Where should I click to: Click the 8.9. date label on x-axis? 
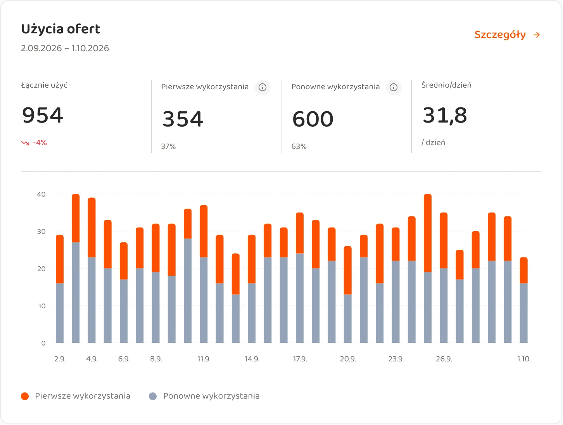pyautogui.click(x=156, y=359)
